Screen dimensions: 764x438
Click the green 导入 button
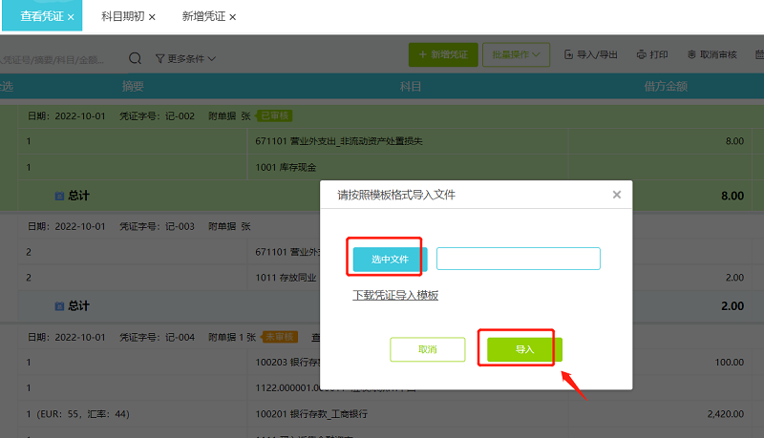[524, 350]
